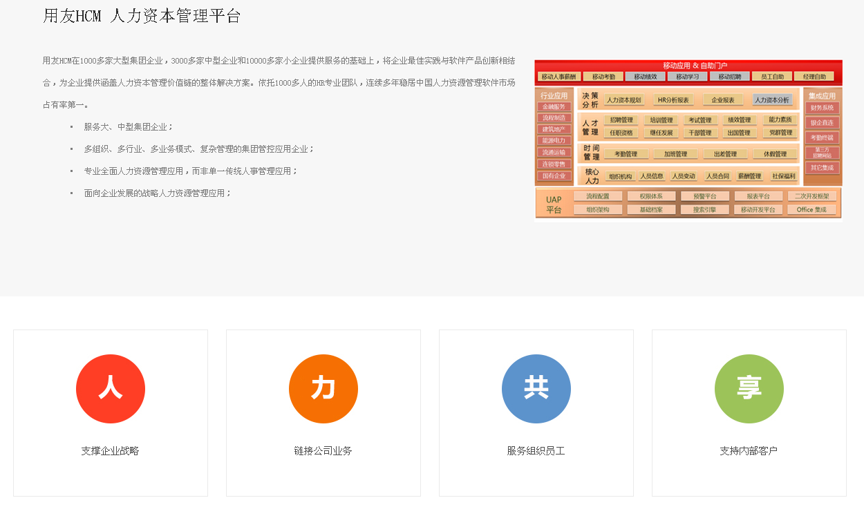864x507 pixels.
Task: Open the 链接公司业务 caption link
Action: pos(323,451)
